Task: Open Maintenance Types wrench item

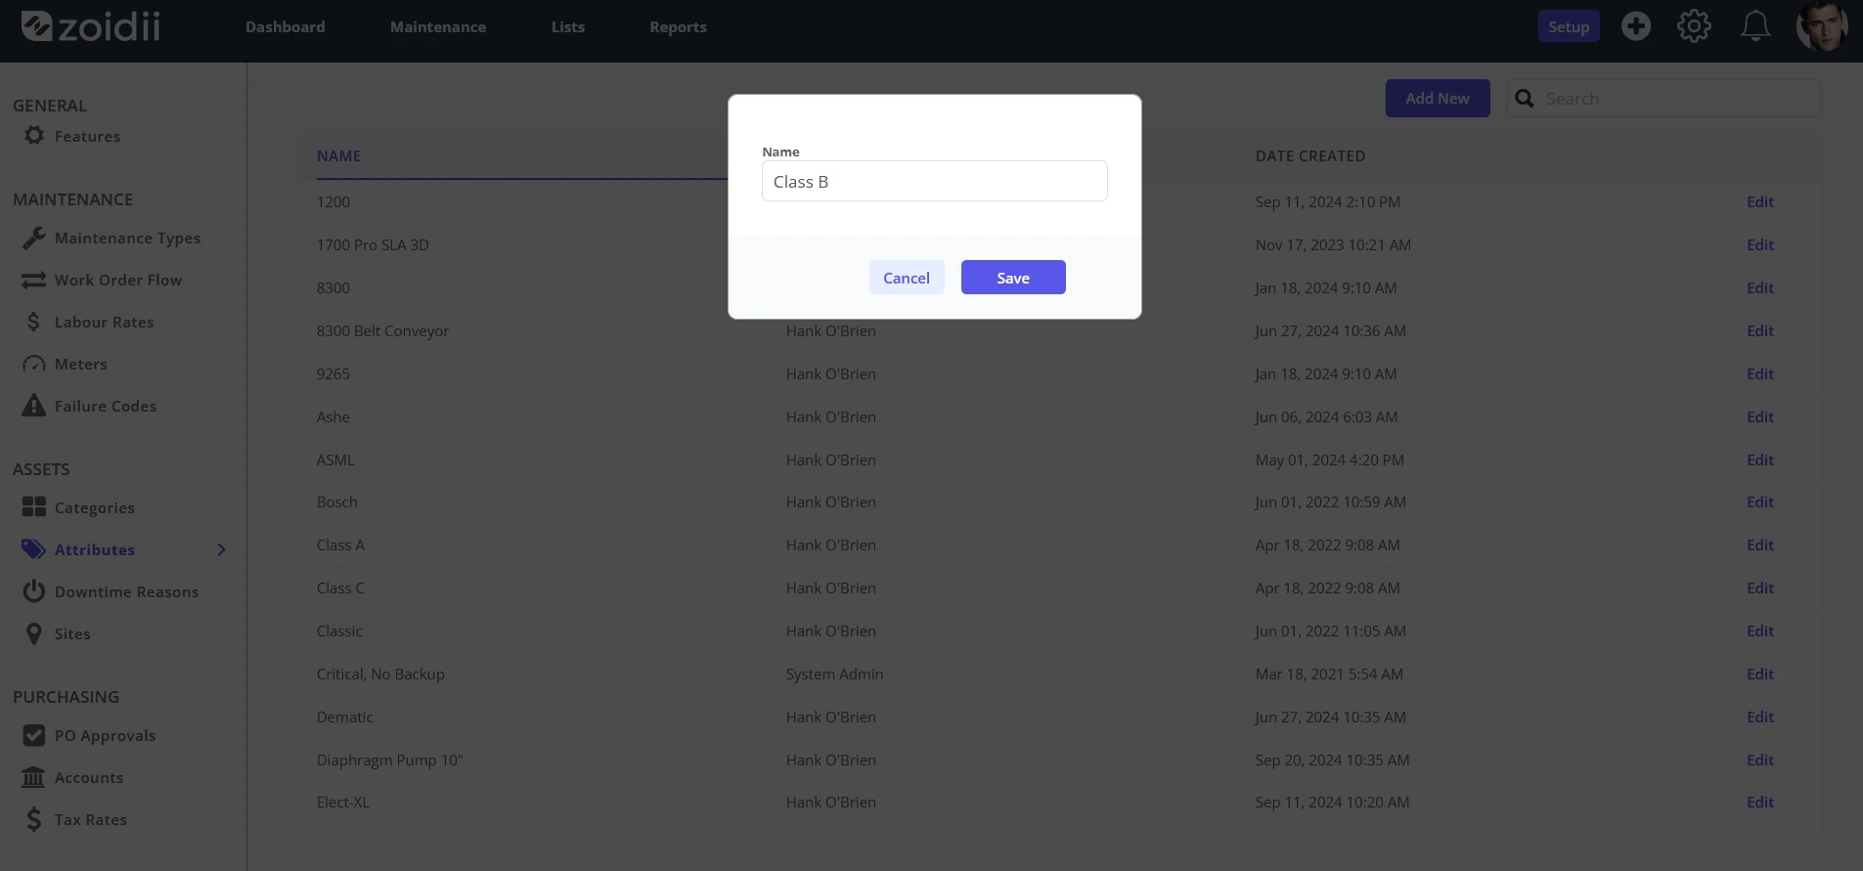Action: coord(34,238)
